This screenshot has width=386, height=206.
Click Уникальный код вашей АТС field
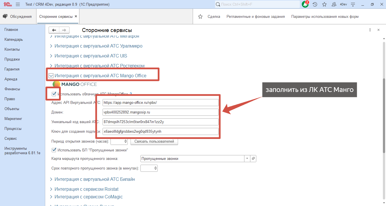[x=161, y=122]
